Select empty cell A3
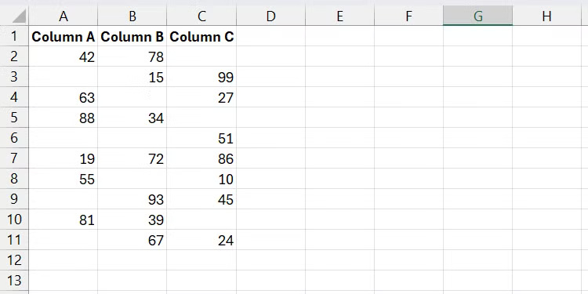 (64, 77)
